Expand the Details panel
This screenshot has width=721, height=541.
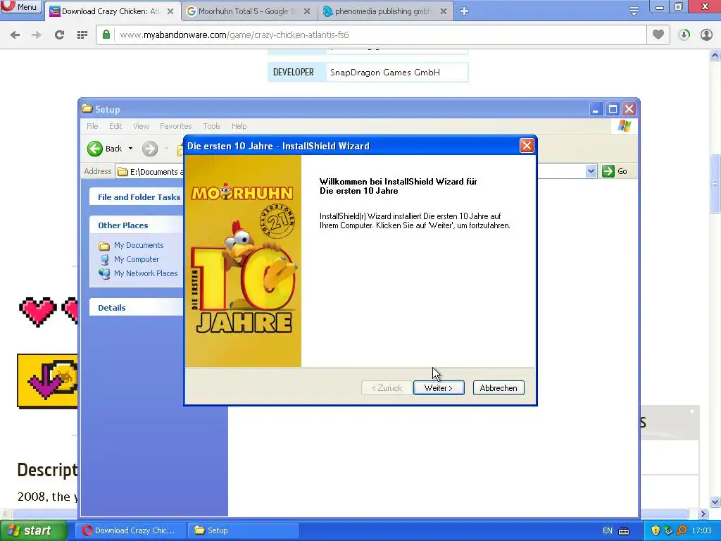click(111, 308)
